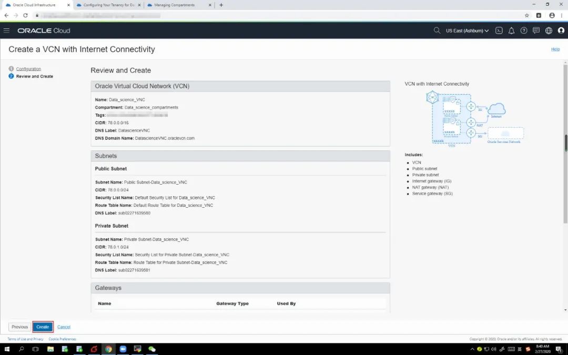Screen dimensions: 568x355
Task: Launch Cloud Shell from the header
Action: (x=499, y=31)
